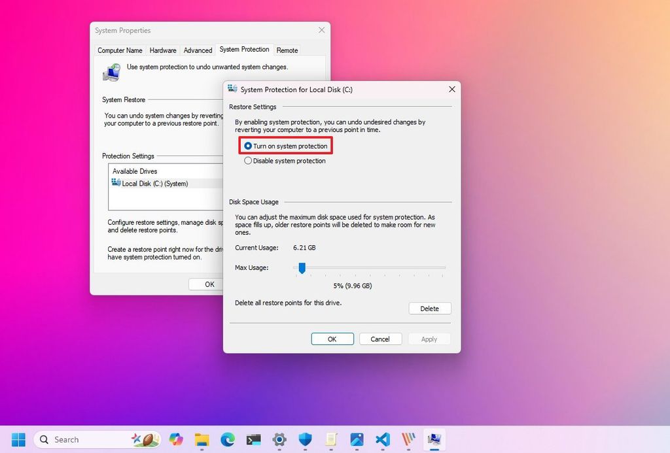The height and width of the screenshot is (453, 670).
Task: Switch to the Hardware tab
Action: point(163,50)
